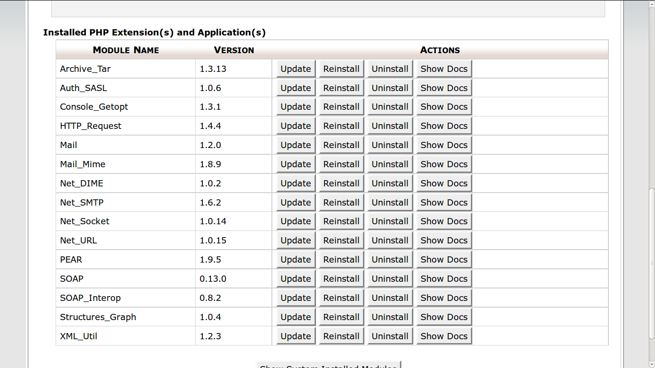
Task: Update the Archive_Tar module
Action: pos(296,69)
